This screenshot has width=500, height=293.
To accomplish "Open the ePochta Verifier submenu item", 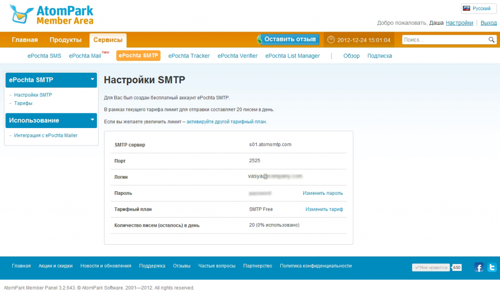I will [238, 56].
